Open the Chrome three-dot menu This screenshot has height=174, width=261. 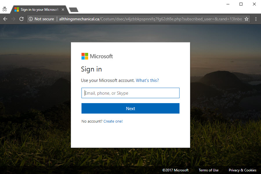click(x=256, y=19)
